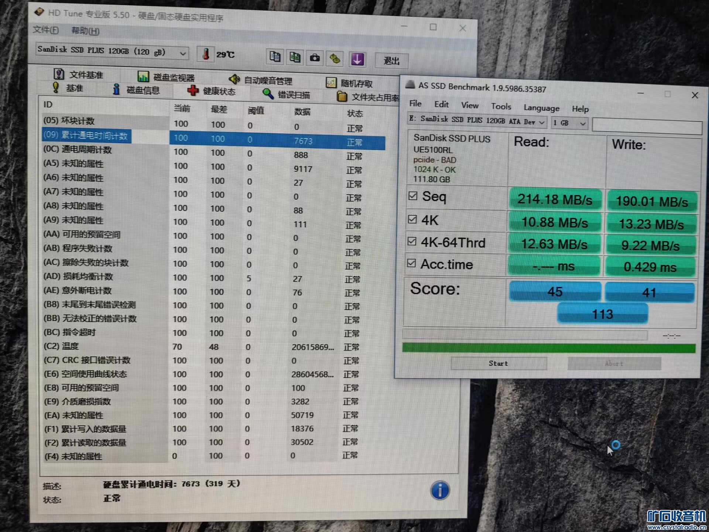The height and width of the screenshot is (532, 709).
Task: Open the 文件夹占用率 tab
Action: tap(368, 97)
